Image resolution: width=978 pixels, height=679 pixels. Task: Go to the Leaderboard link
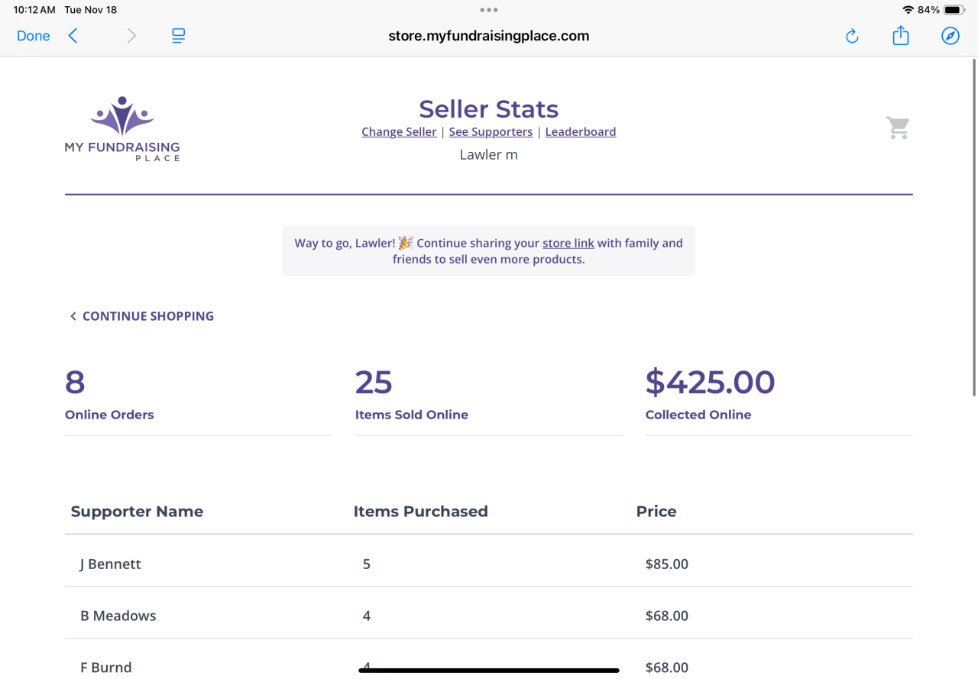580,131
